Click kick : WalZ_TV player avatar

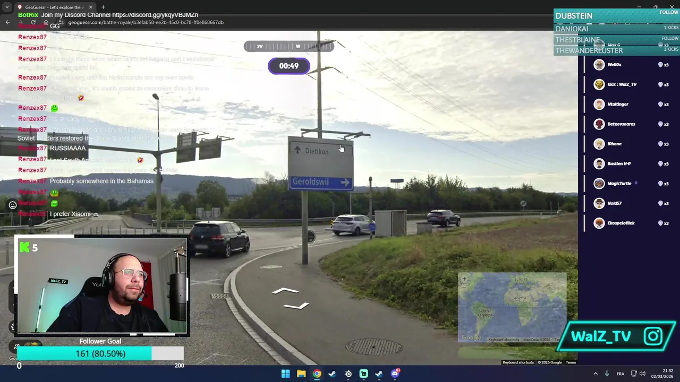coord(599,84)
